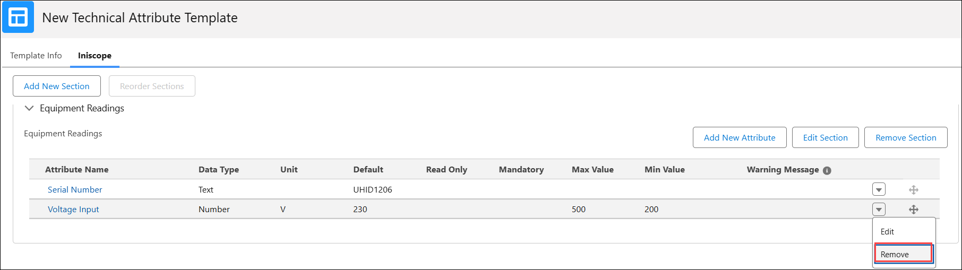
Task: Click the Attribute Name column header
Action: click(x=77, y=170)
